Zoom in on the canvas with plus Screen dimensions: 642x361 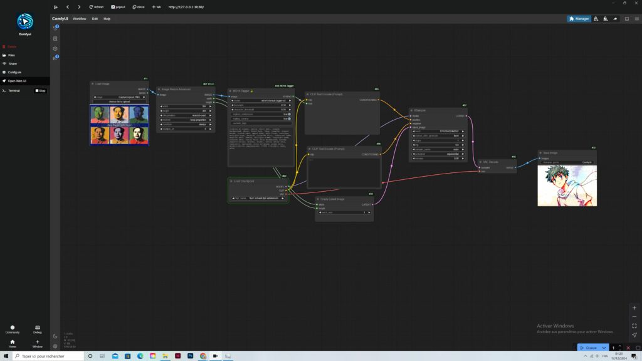point(634,308)
